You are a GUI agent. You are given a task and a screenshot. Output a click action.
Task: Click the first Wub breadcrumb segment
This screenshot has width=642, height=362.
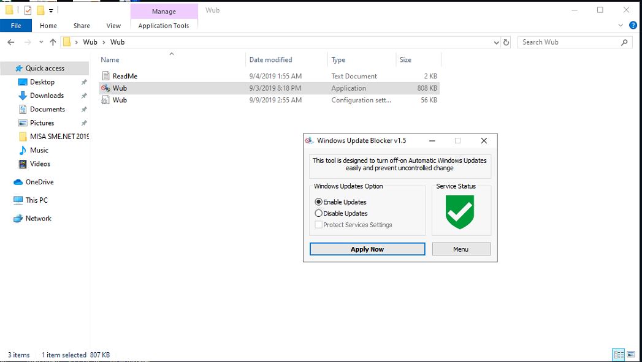pyautogui.click(x=90, y=42)
